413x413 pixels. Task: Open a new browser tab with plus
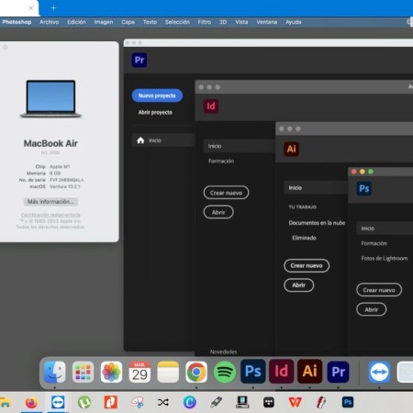53,7
